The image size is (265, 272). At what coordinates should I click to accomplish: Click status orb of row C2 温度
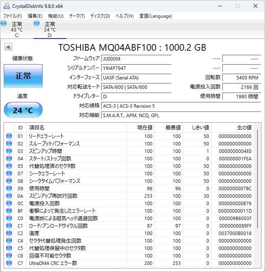pos(9,233)
